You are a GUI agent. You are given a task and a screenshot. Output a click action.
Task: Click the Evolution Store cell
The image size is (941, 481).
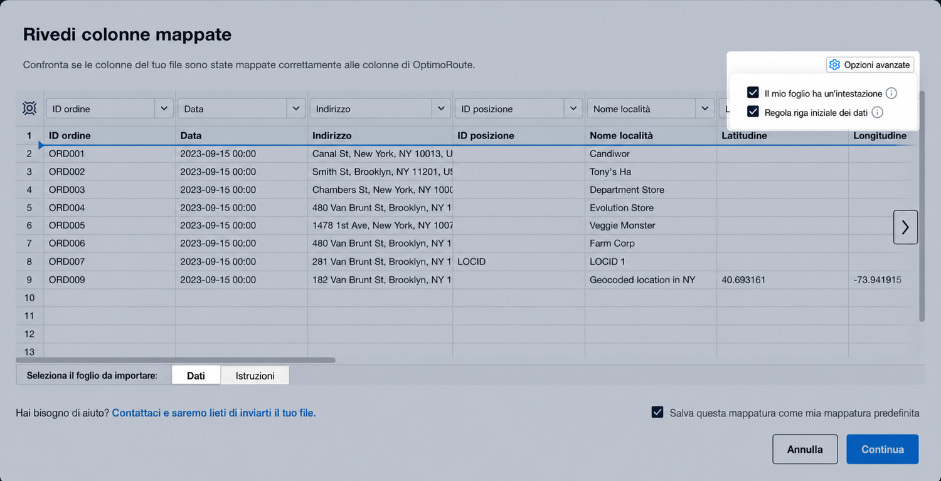pyautogui.click(x=651, y=207)
